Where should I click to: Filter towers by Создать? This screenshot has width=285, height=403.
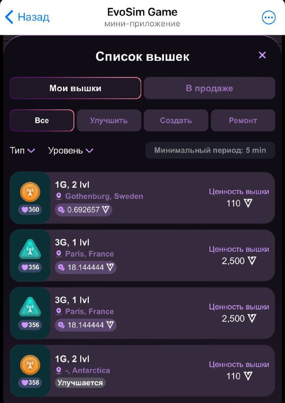click(176, 120)
